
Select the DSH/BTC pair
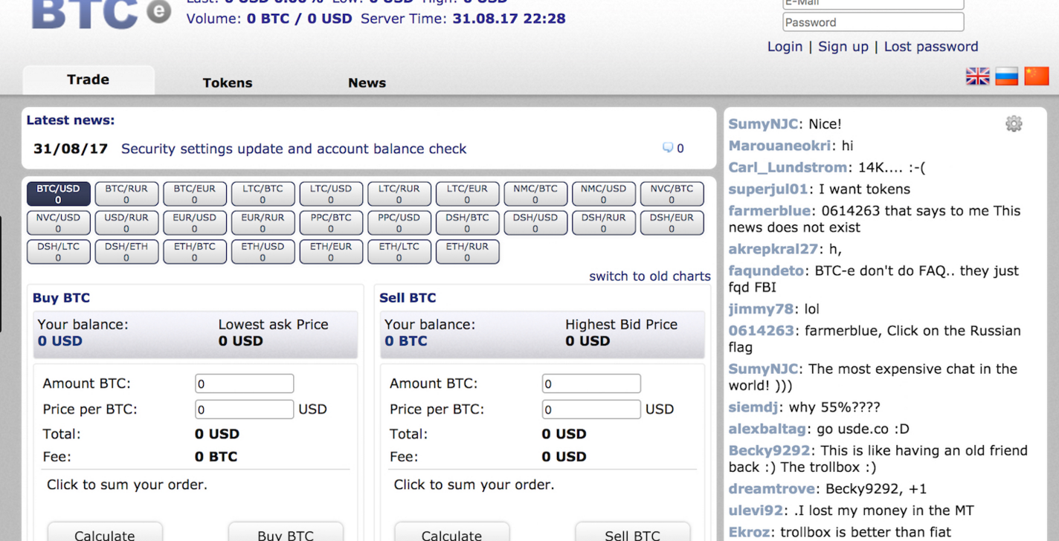(468, 223)
